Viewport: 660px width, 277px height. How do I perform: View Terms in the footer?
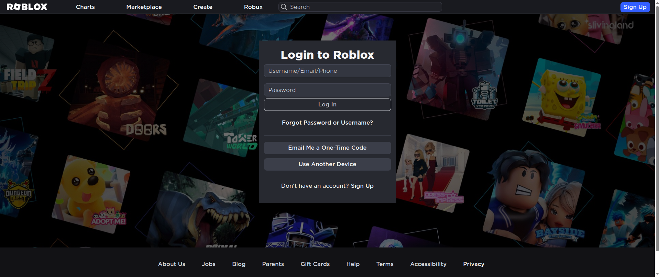pyautogui.click(x=385, y=264)
